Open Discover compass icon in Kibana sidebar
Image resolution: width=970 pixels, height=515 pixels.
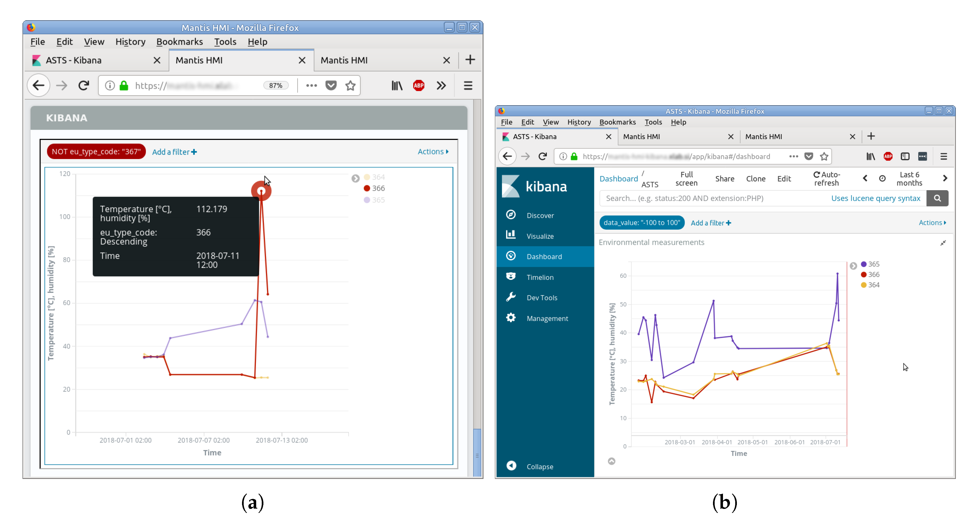click(511, 215)
